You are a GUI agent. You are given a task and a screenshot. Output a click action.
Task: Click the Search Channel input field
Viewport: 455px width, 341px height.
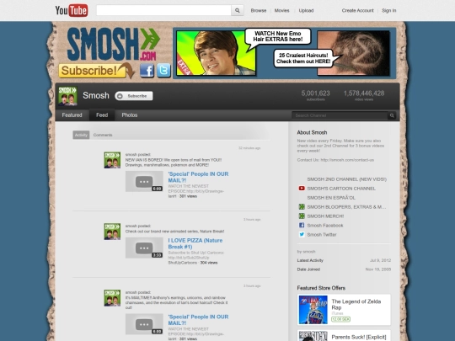pyautogui.click(x=340, y=115)
